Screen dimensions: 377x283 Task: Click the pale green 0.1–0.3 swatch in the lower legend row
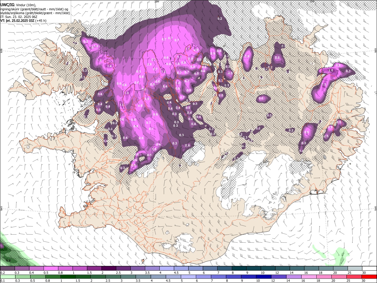[7, 277]
